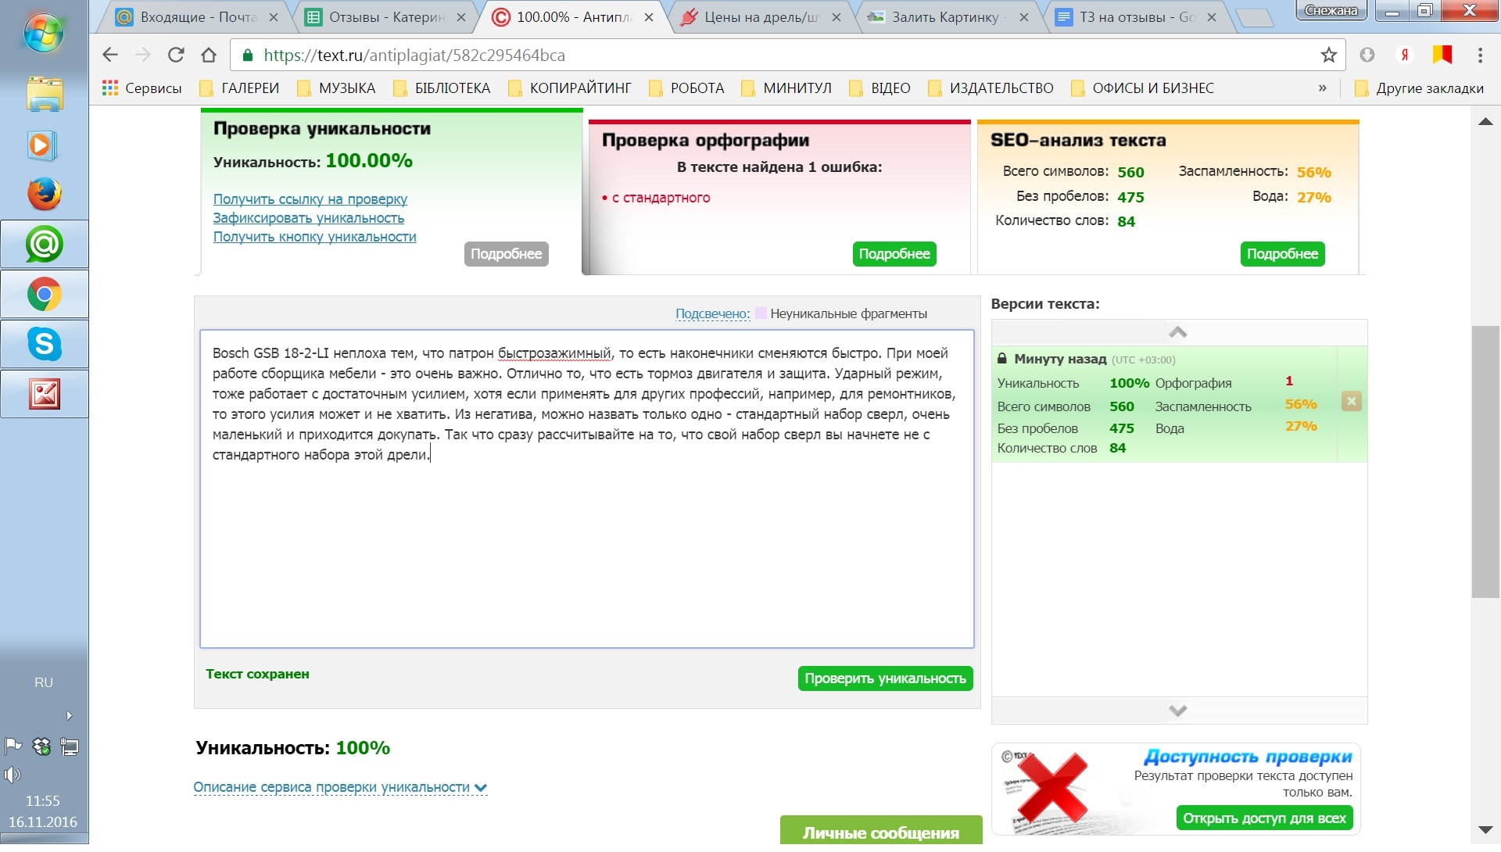1501x852 pixels.
Task: Open the Chrome three-dot menu
Action: pos(1480,55)
